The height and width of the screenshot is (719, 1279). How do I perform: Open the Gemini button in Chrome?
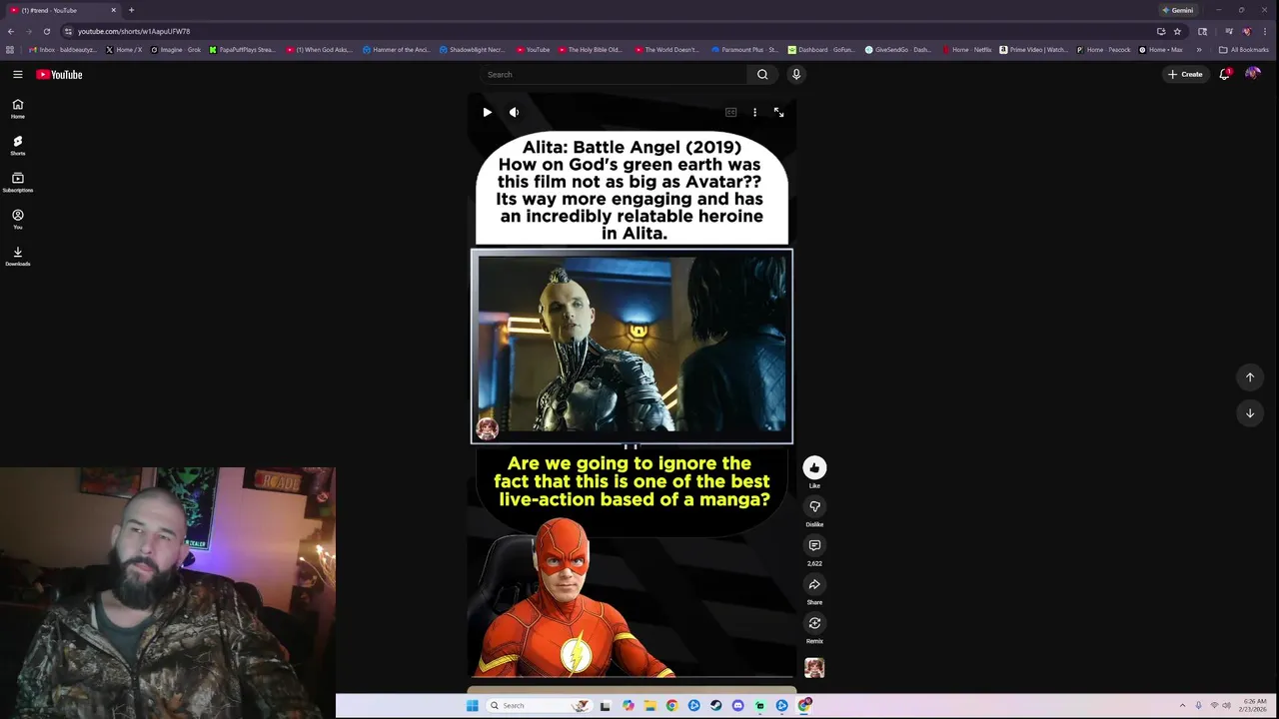[1177, 10]
